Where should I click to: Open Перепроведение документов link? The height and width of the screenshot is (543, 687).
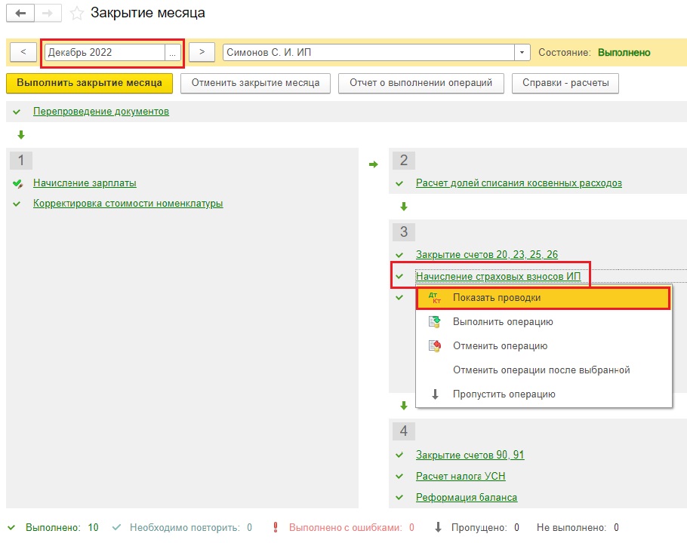(101, 112)
